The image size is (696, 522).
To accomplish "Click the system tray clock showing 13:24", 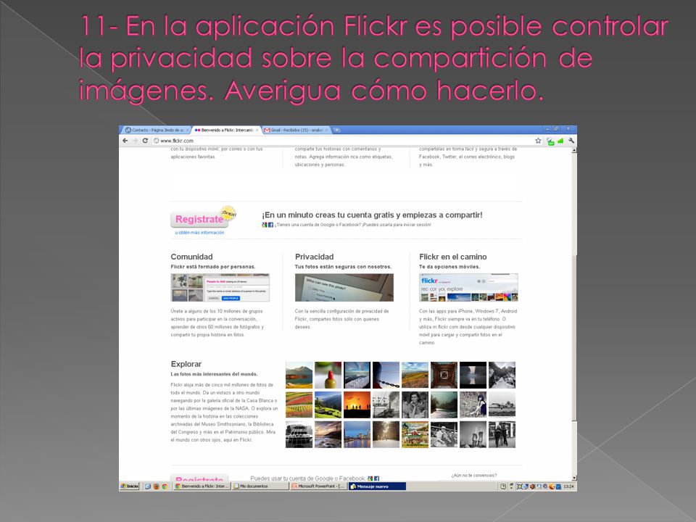I will pos(568,486).
